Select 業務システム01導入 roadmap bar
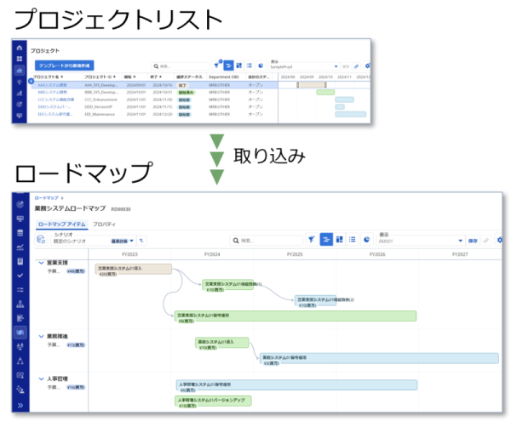The image size is (511, 421). coord(222,342)
